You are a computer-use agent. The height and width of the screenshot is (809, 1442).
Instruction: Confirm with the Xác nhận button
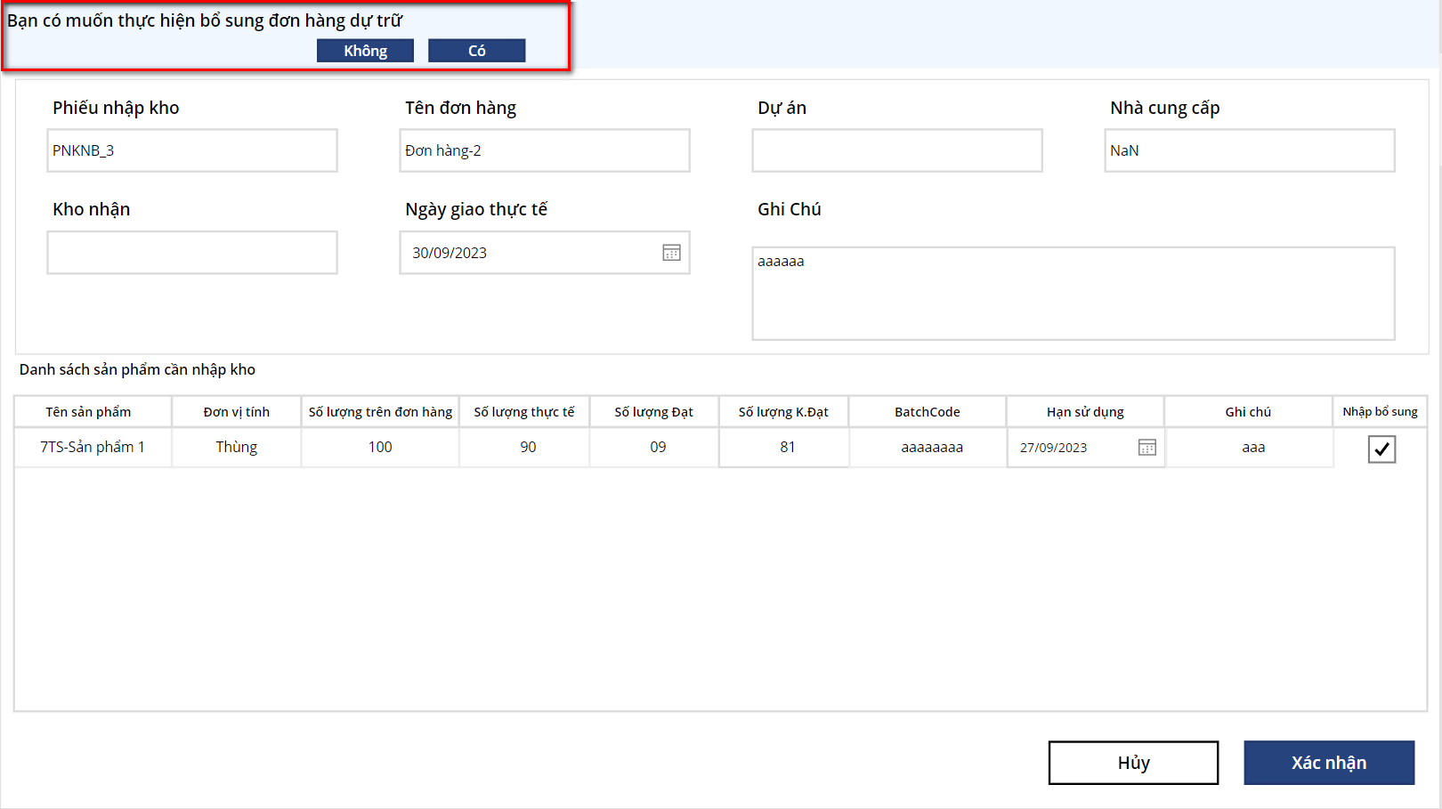(1328, 763)
